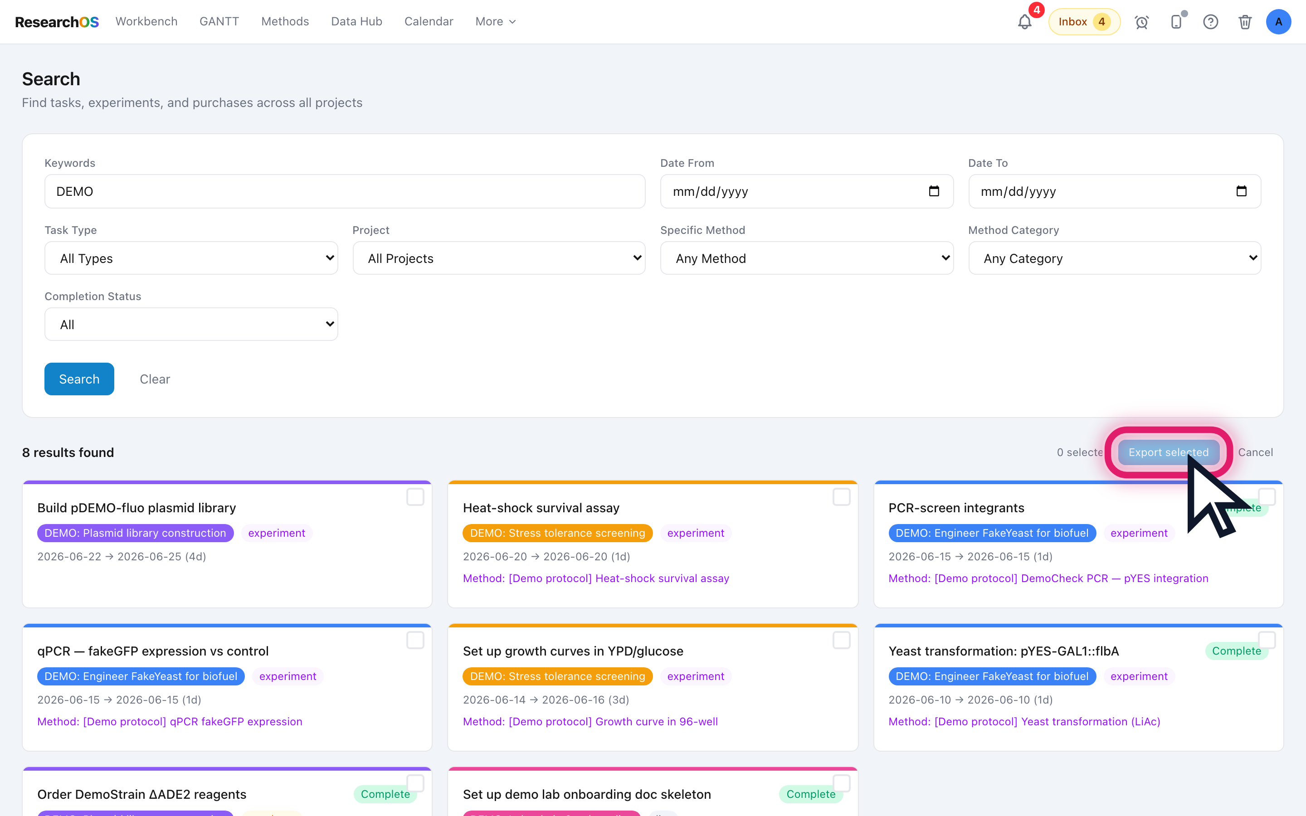The image size is (1306, 816).
Task: Open the Set up demo lab onboarding doc skeleton title
Action: tap(587, 794)
